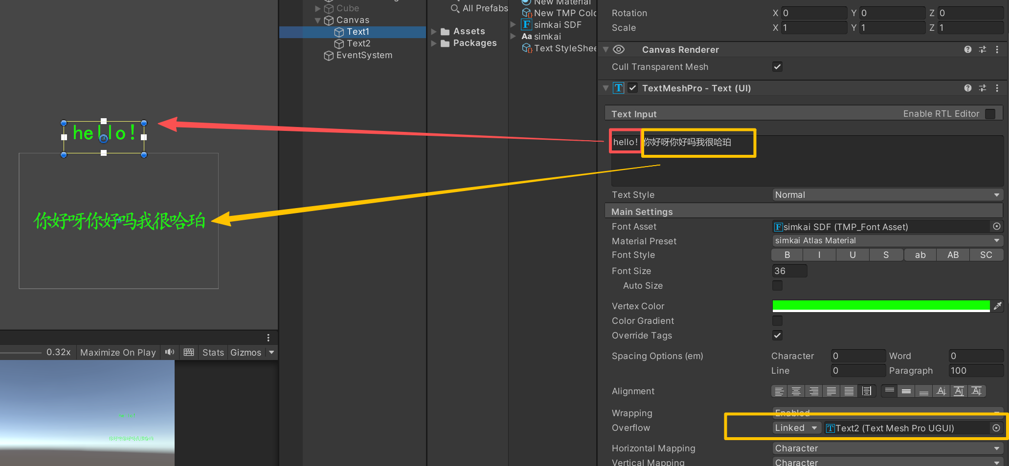The image size is (1009, 466).
Task: Open the Text Style Normal dropdown
Action: point(886,194)
